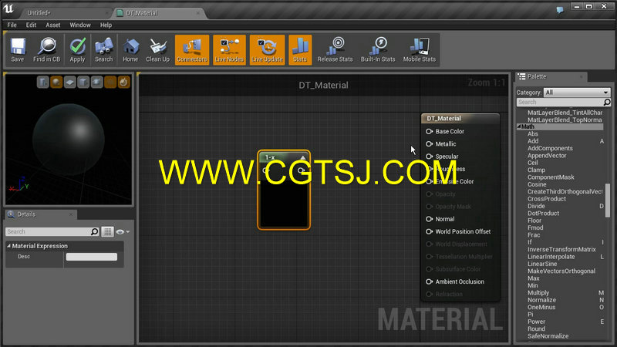This screenshot has height=347, width=617.
Task: Click the Ambient Occlusion input pin
Action: tap(429, 281)
